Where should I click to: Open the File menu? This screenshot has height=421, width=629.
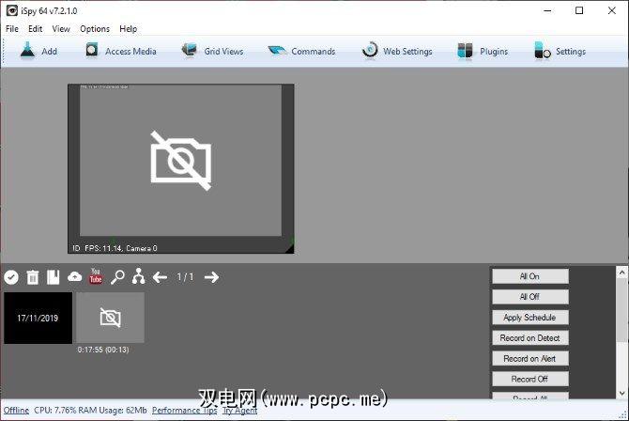point(12,29)
